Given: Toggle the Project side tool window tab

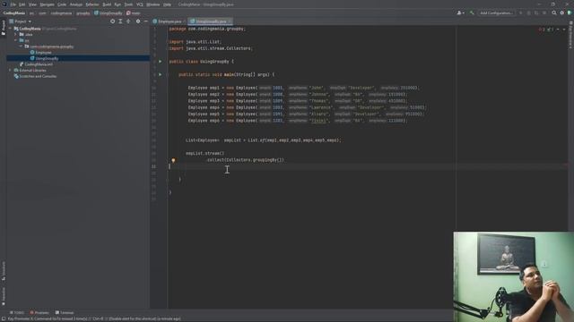Looking at the screenshot, I should pyautogui.click(x=4, y=28).
